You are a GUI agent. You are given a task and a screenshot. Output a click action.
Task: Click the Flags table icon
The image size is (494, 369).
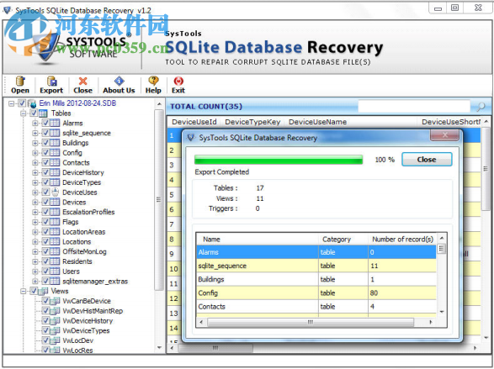[x=55, y=222]
